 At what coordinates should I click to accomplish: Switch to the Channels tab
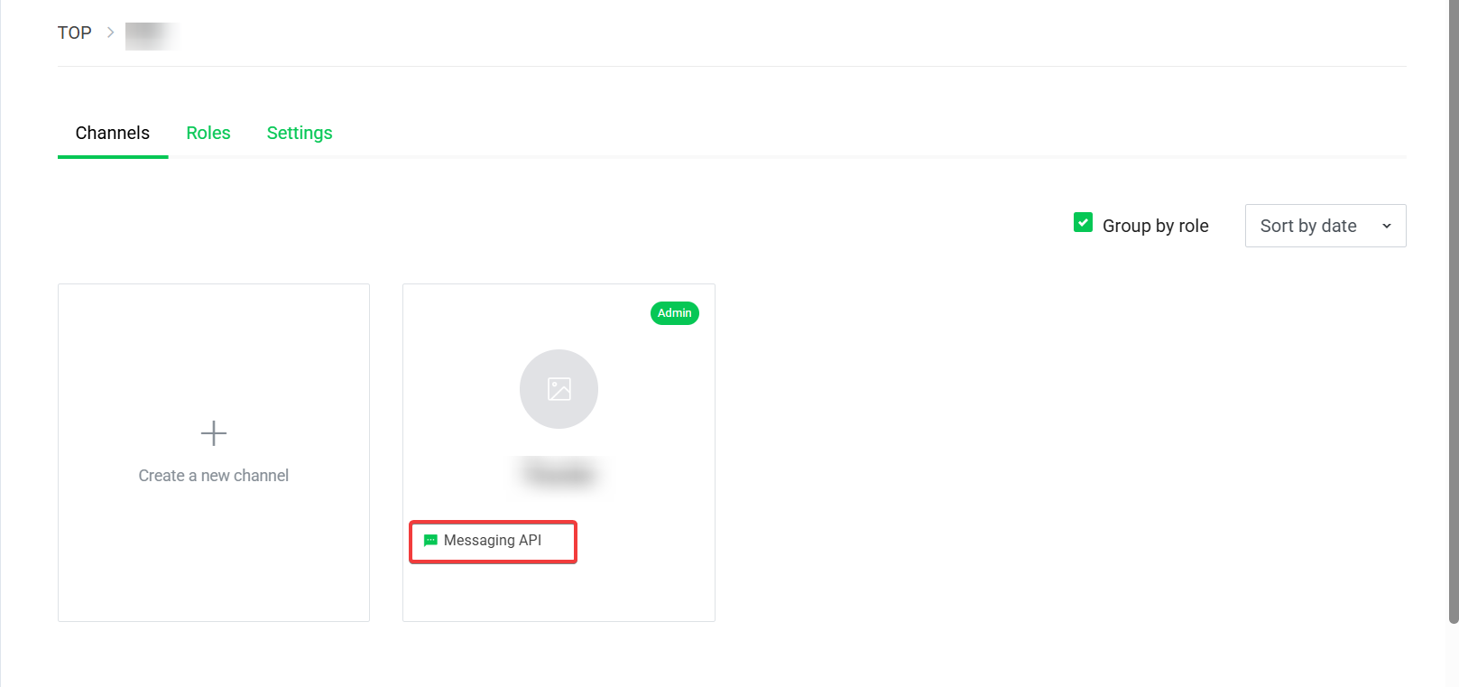[x=113, y=134]
